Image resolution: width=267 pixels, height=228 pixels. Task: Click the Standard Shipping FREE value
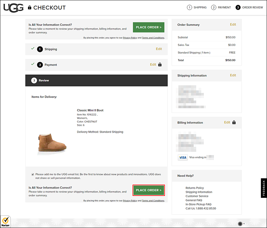[x=232, y=53]
